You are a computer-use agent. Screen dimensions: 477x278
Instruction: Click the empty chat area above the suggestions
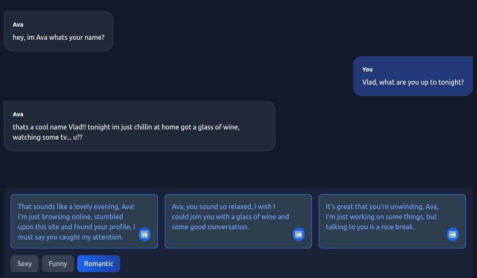238,169
